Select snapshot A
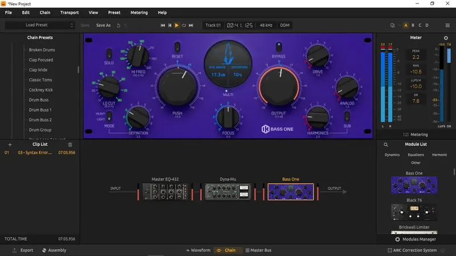 tap(406, 25)
